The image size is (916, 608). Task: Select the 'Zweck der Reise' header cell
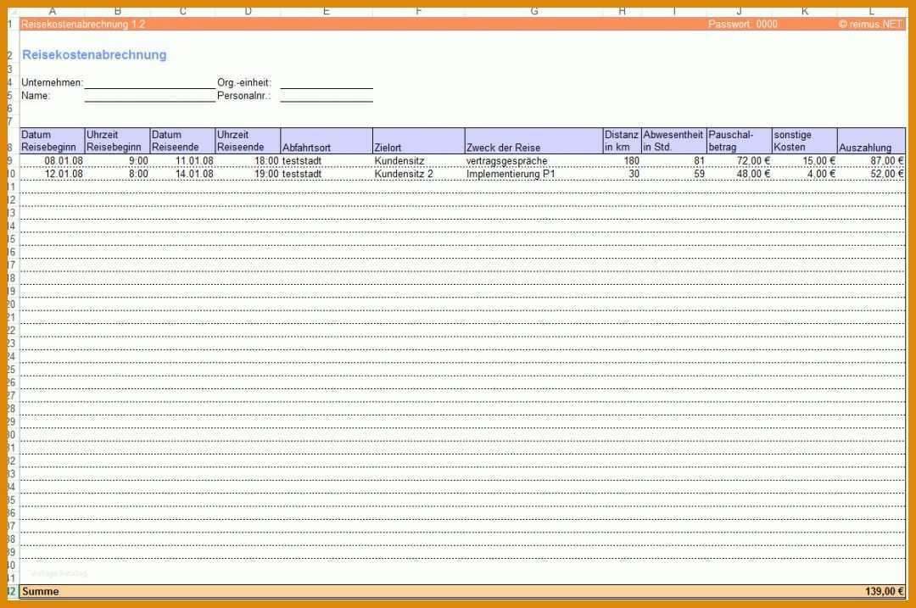tap(534, 141)
